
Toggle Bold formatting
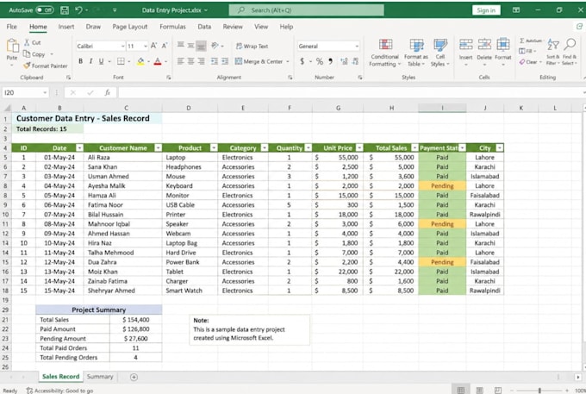click(80, 61)
